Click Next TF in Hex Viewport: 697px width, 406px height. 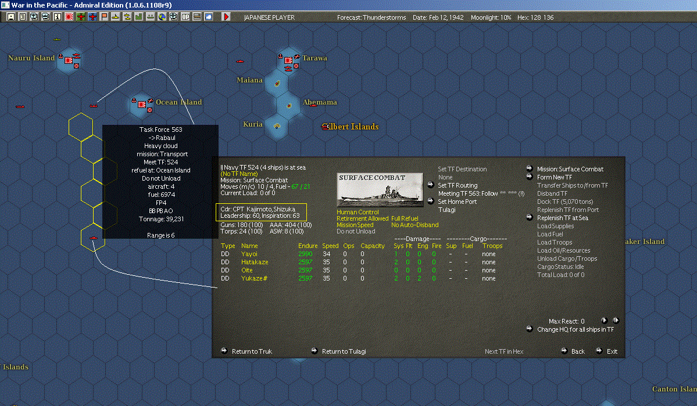(x=503, y=351)
